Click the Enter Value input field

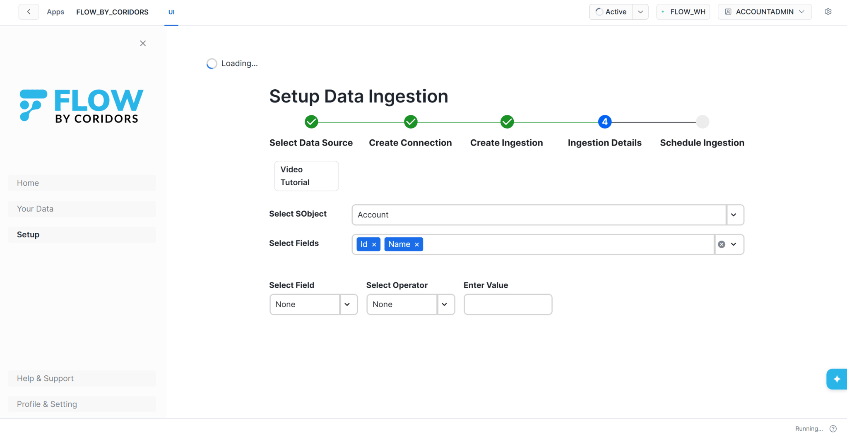coord(508,305)
